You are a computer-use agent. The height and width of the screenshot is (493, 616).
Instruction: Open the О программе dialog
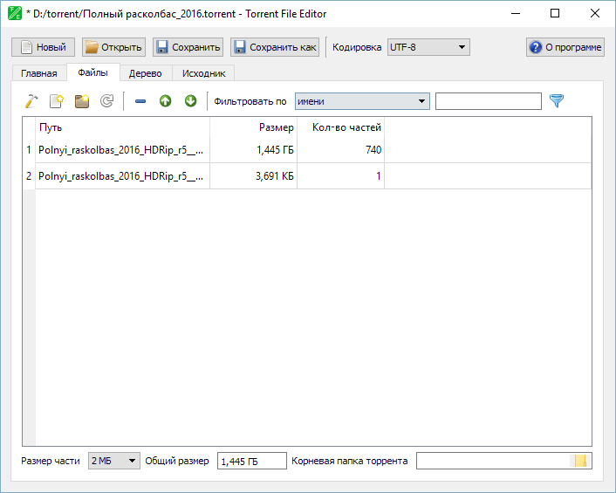[x=565, y=47]
